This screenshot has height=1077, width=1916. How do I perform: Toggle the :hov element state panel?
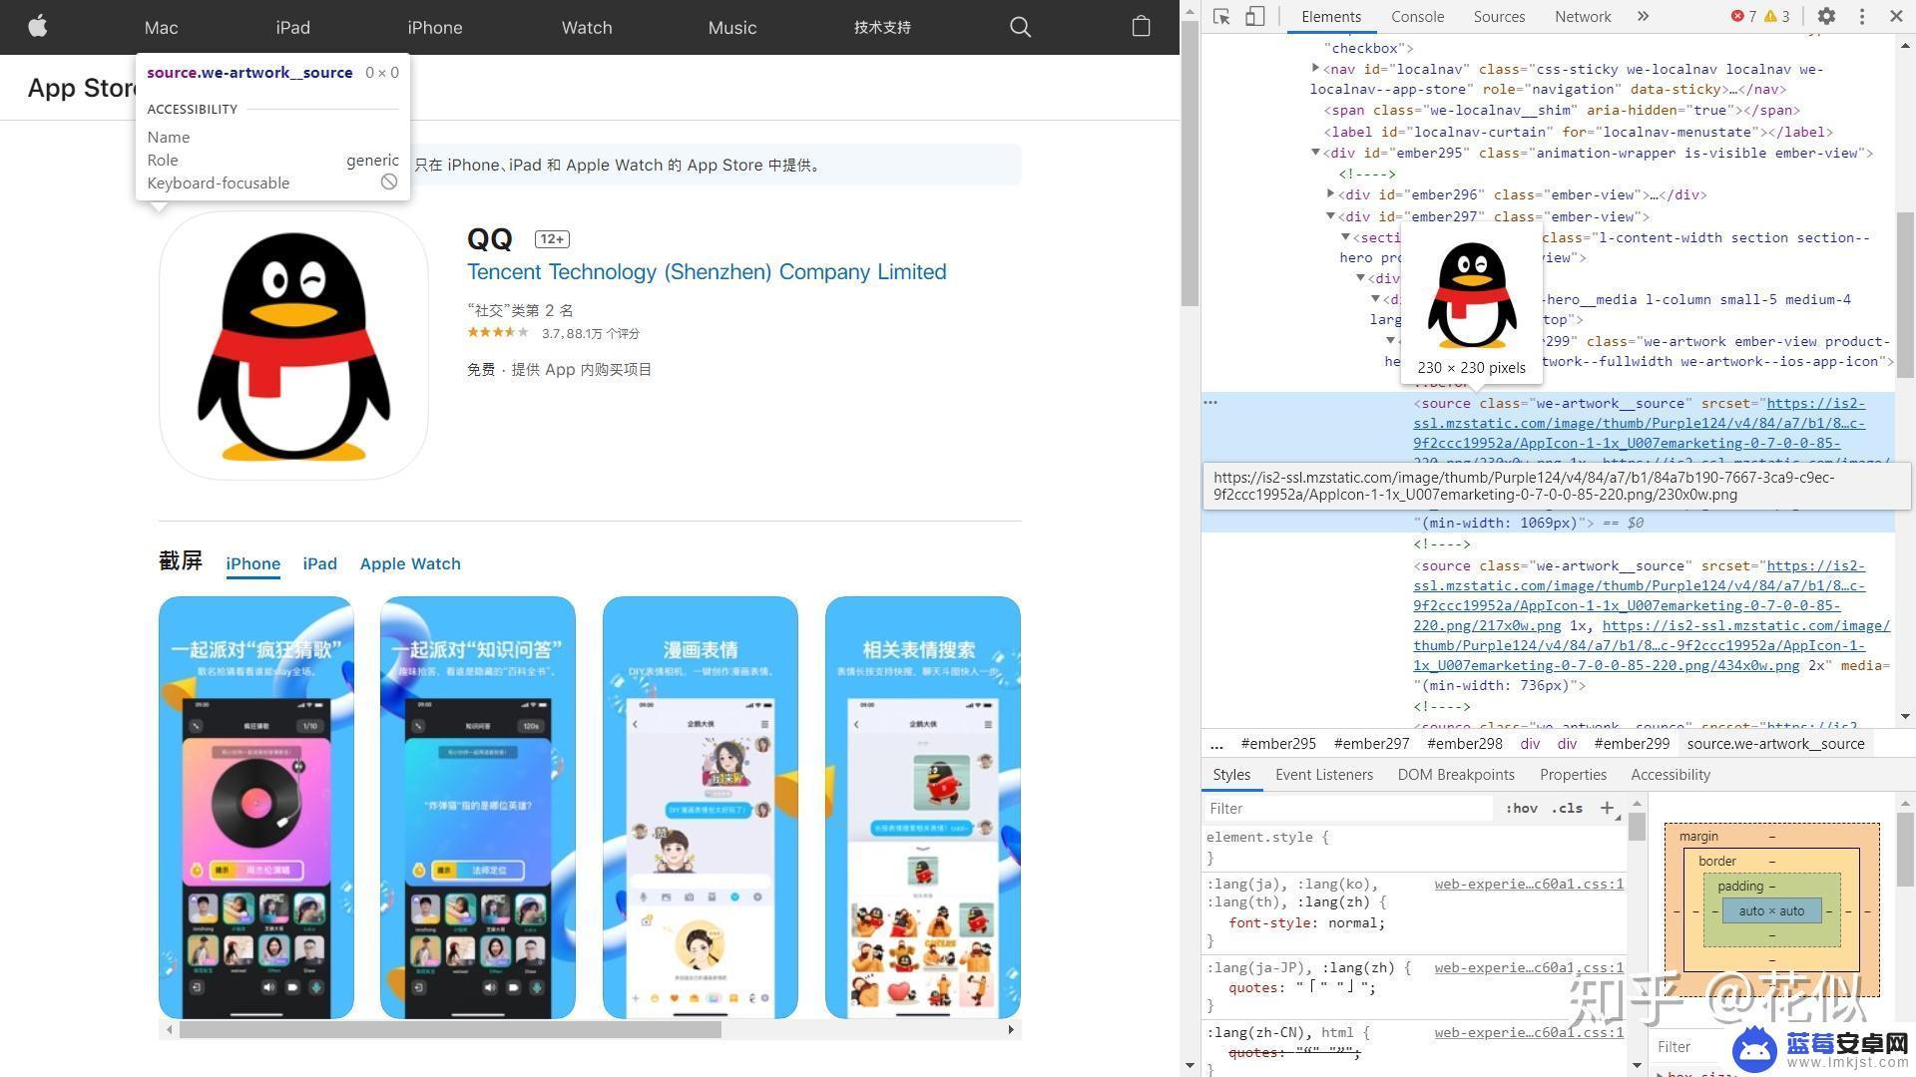point(1521,808)
